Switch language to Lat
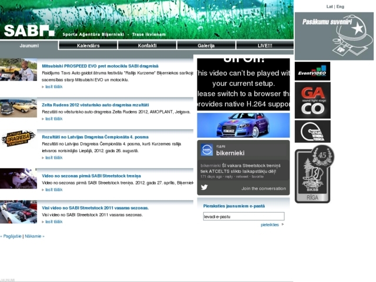This screenshot has height=282, width=376. tap(330, 6)
